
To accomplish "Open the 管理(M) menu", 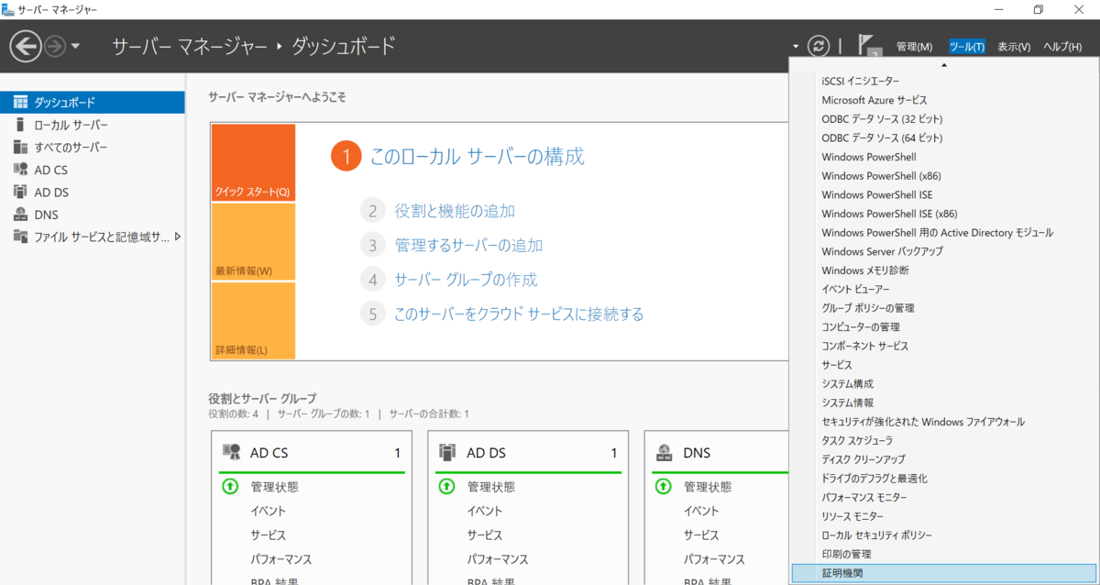I will tap(914, 47).
